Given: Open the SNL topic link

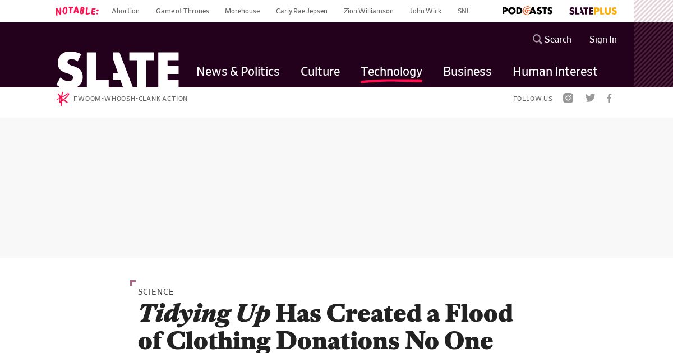Looking at the screenshot, I should point(464,11).
